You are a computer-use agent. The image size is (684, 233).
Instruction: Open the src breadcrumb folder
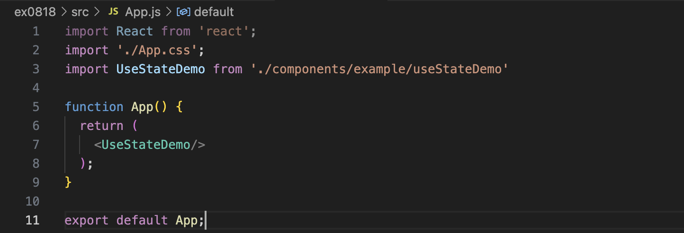tap(80, 12)
